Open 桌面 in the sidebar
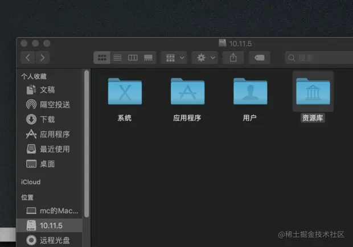 50,164
